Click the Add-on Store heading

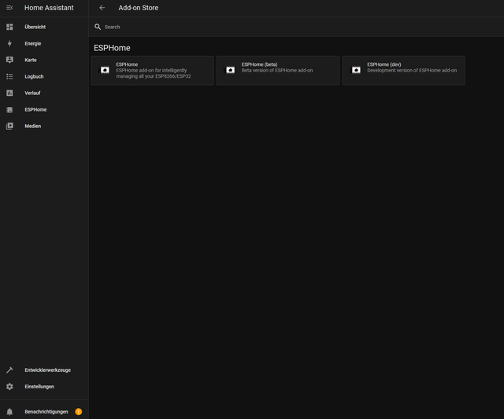coord(139,8)
